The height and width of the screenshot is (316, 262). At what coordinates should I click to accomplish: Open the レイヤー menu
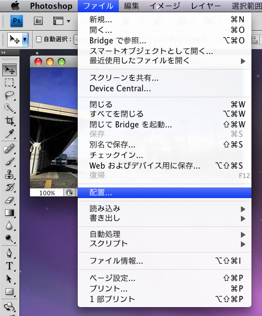(206, 6)
